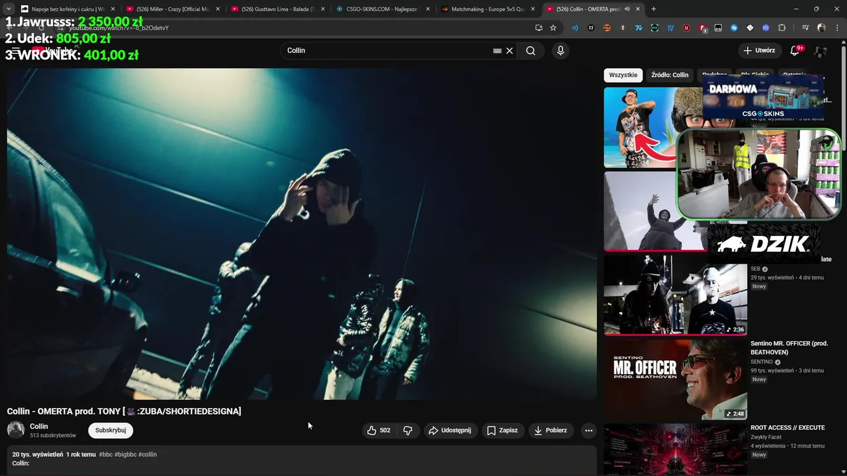Open the orange round extension icon
This screenshot has width=847, height=476.
click(x=607, y=28)
